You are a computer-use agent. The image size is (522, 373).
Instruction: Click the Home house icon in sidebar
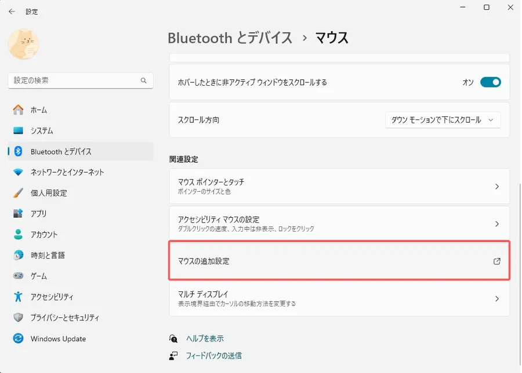[x=19, y=110]
